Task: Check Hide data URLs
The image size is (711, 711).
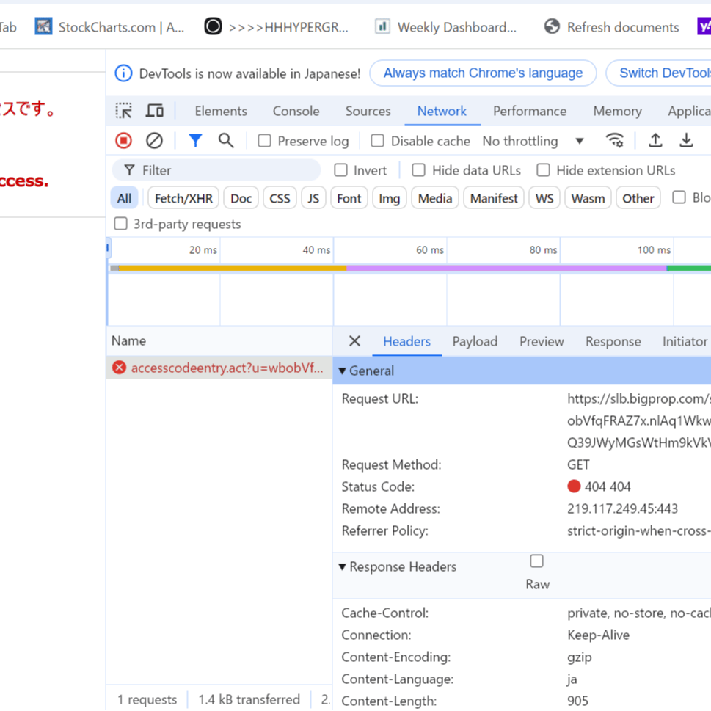Action: click(418, 169)
